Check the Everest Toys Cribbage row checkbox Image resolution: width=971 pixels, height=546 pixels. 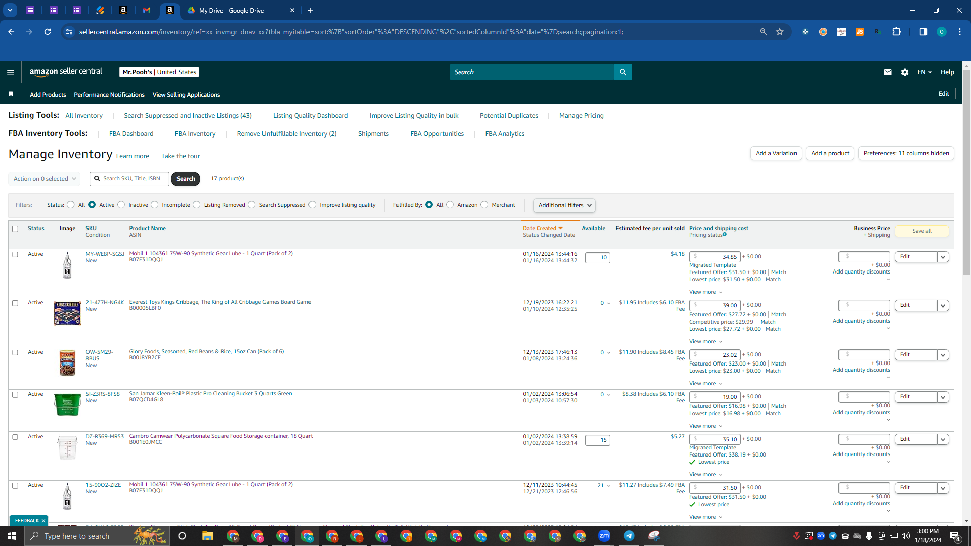click(15, 303)
